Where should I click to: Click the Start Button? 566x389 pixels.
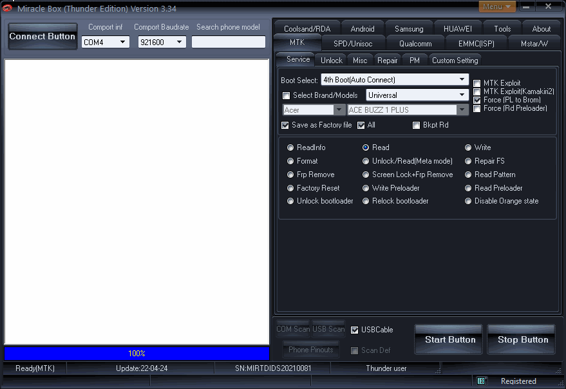coord(449,339)
